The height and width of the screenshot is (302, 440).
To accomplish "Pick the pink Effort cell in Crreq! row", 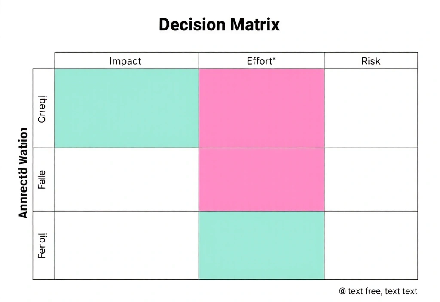I will pyautogui.click(x=261, y=108).
